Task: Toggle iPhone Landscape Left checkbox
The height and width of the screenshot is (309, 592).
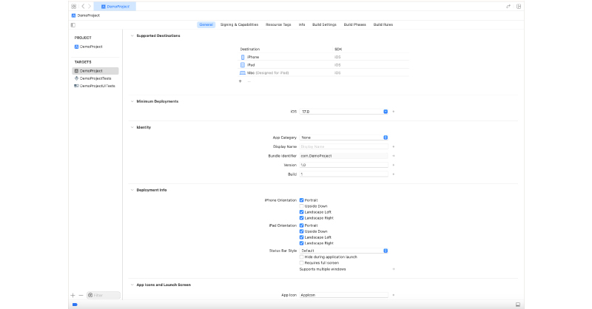Action: pyautogui.click(x=302, y=212)
